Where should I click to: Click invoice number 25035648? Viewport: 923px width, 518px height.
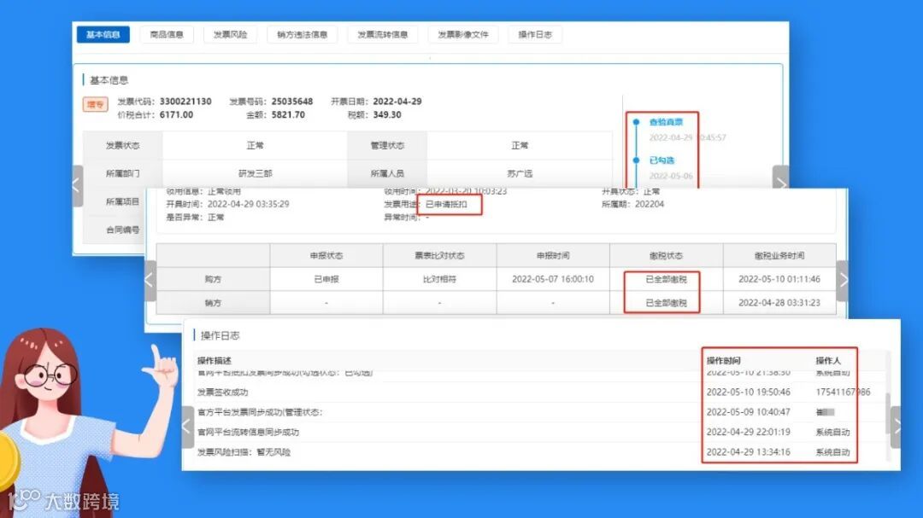coord(292,102)
